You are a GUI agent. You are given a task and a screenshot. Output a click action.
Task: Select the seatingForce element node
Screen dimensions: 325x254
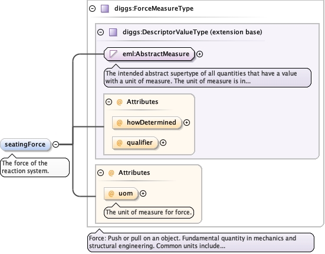coord(25,145)
